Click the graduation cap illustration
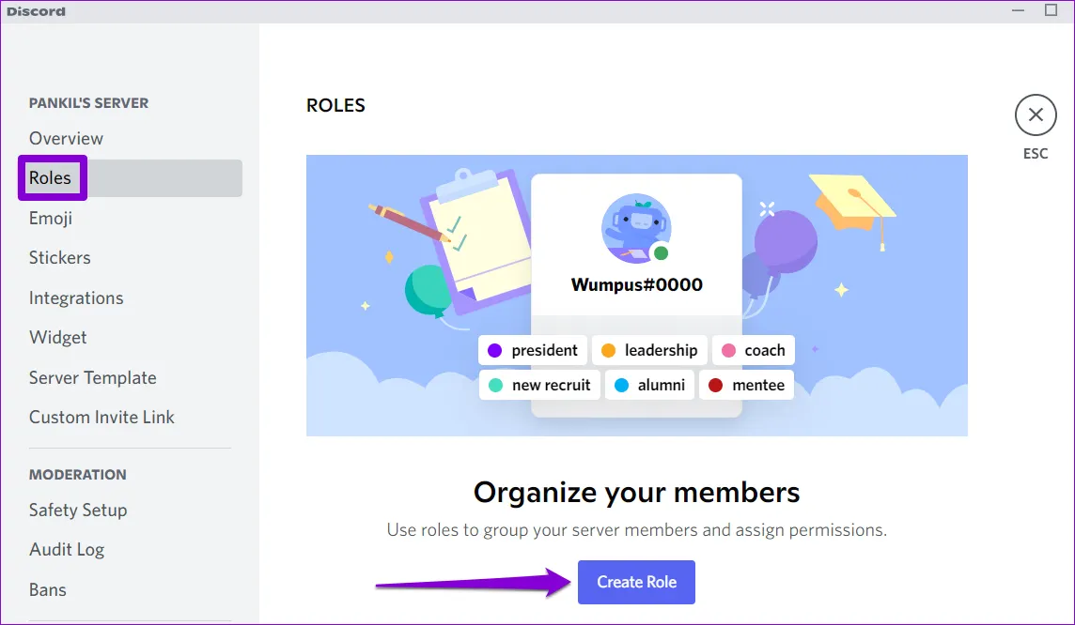This screenshot has height=625, width=1075. click(849, 204)
